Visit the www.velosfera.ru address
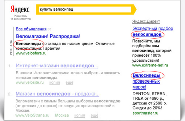Image resolution: width=185 pixels, height=121 pixels. coord(31,53)
